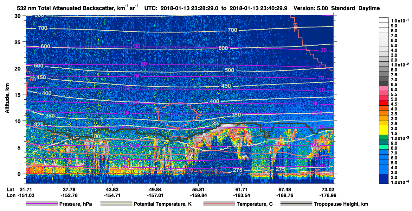This screenshot has height=211, width=412.
Task: Click the 'Pressure, hPa' legend label
Action: click(x=75, y=204)
